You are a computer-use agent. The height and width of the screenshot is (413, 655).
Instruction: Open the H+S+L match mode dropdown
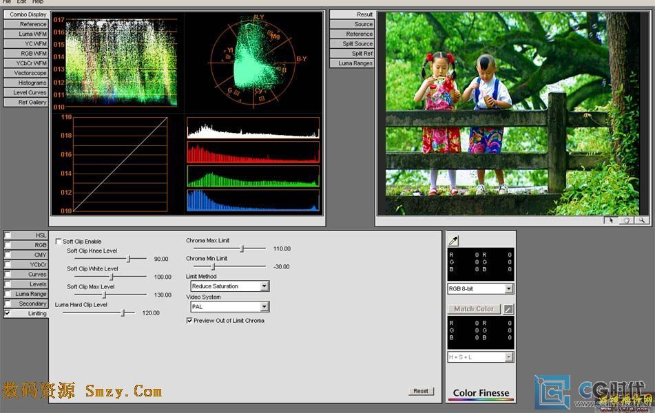click(x=480, y=357)
